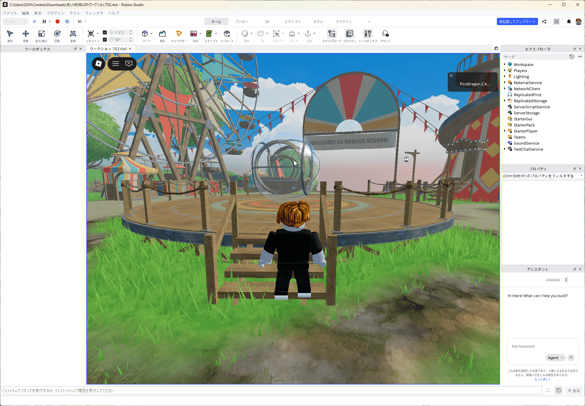Image resolution: width=585 pixels, height=406 pixels.
Task: Pick the 回転 (Rotate) tool
Action: pyautogui.click(x=57, y=36)
